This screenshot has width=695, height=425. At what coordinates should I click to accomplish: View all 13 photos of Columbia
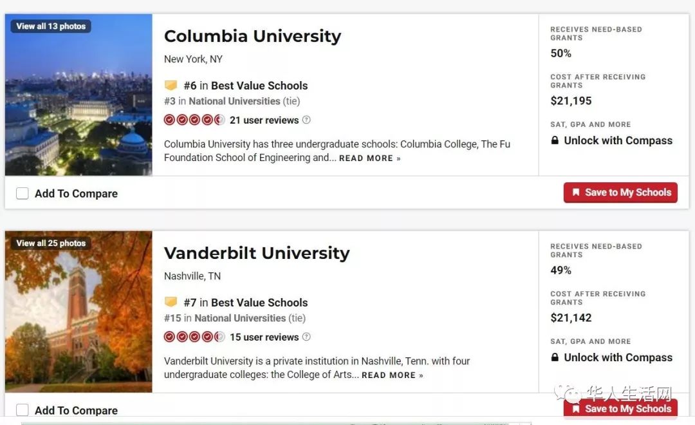click(51, 26)
